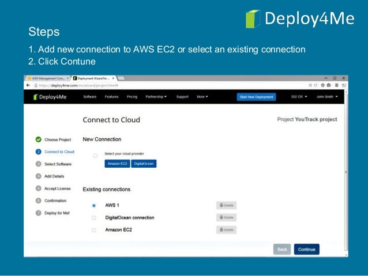
Task: Go to Connect to Cloud step
Action: (59, 152)
